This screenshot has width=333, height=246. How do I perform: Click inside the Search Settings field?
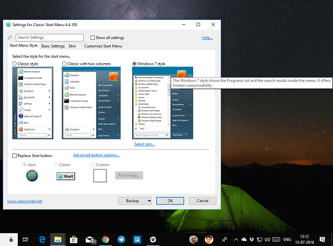coord(50,38)
